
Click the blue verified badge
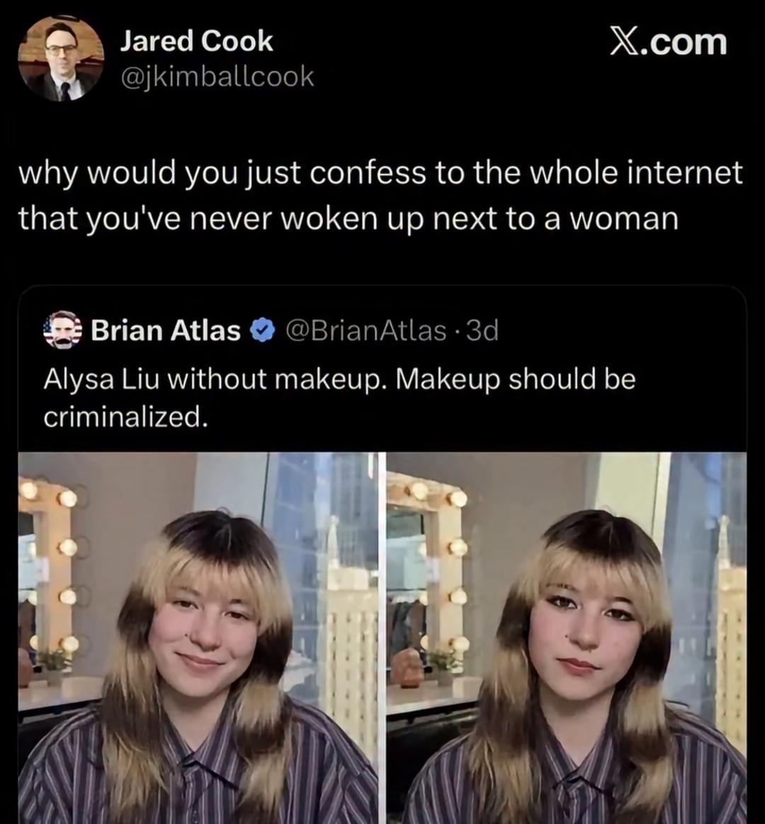coord(263,331)
